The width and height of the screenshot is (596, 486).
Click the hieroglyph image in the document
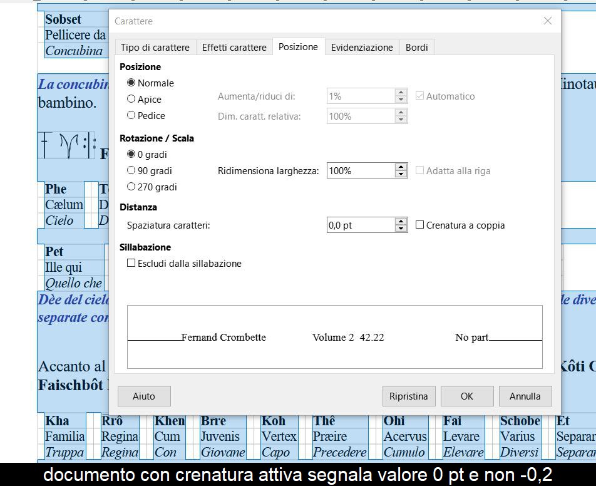point(66,145)
